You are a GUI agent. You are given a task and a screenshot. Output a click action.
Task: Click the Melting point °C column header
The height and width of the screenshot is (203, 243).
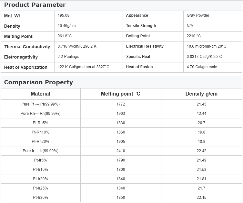120,94
